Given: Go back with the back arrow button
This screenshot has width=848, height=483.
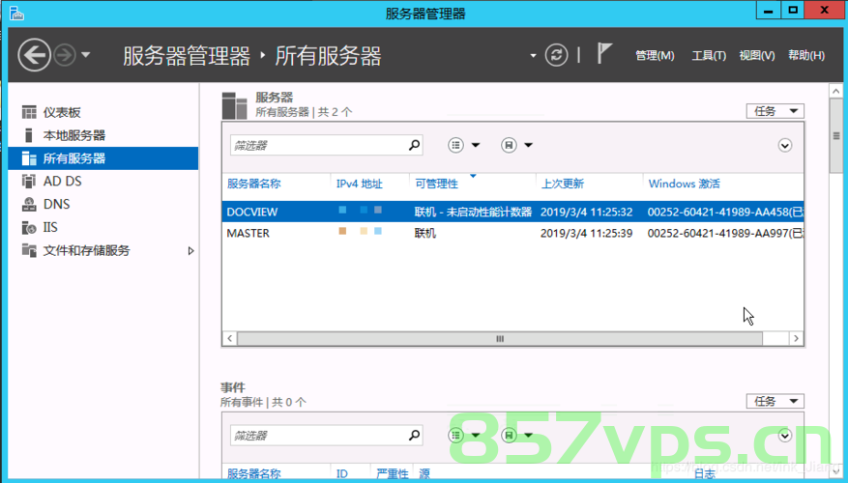Looking at the screenshot, I should (34, 55).
